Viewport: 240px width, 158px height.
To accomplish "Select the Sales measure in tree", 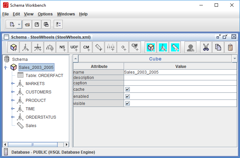I will [31, 125].
